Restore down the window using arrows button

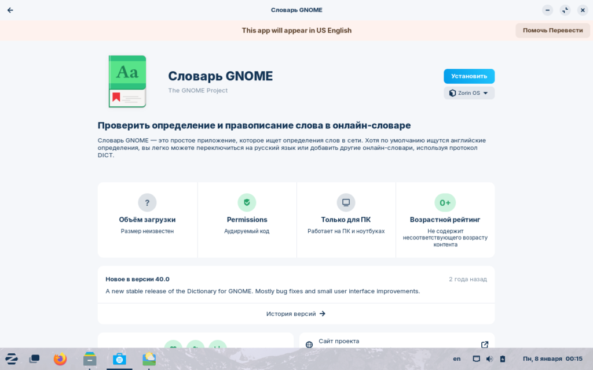click(x=565, y=10)
